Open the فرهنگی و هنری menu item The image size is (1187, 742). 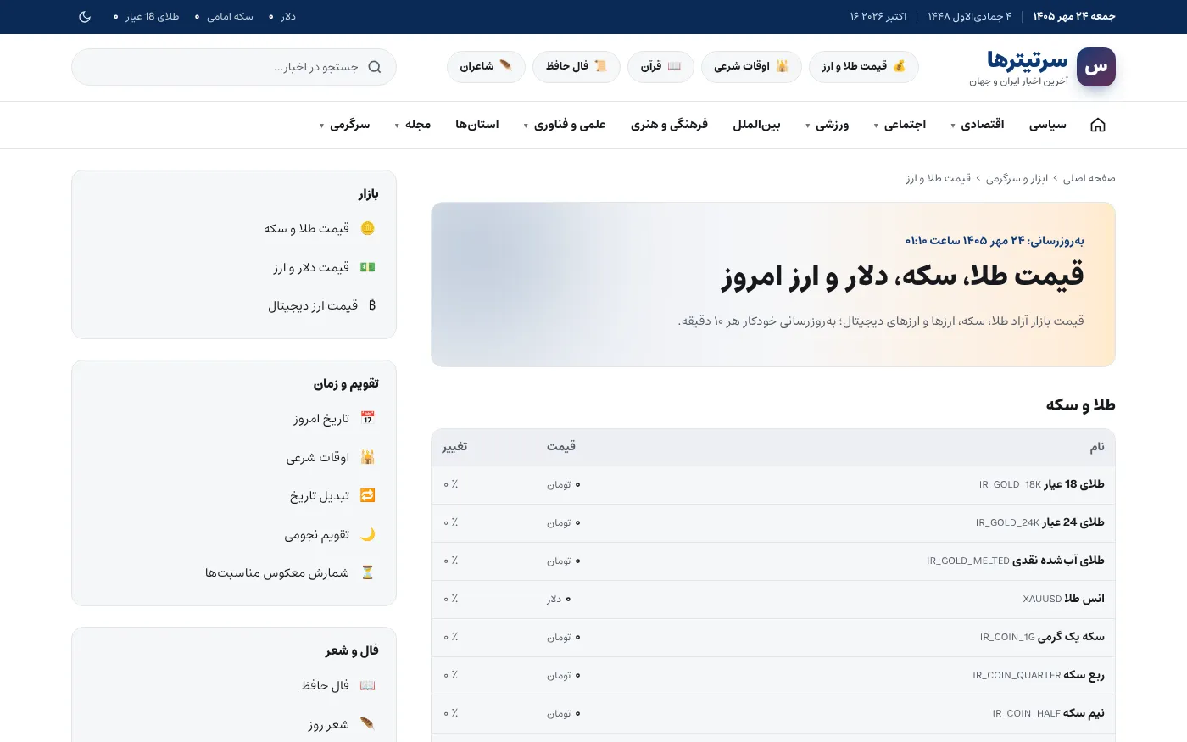tap(669, 125)
